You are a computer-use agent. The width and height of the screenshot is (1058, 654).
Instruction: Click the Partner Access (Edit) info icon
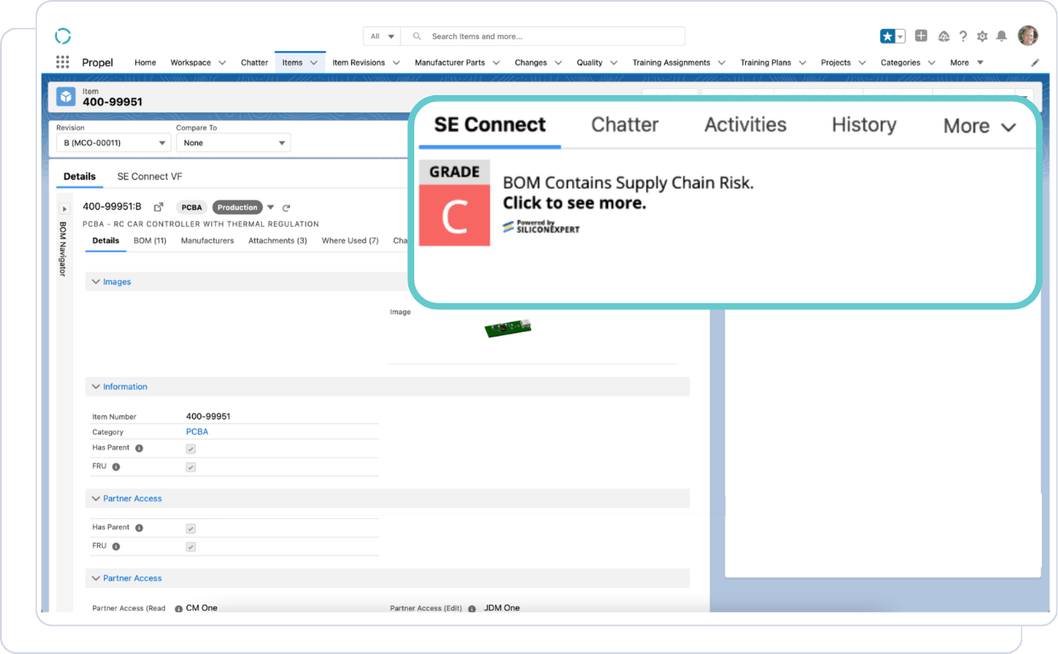(x=472, y=608)
